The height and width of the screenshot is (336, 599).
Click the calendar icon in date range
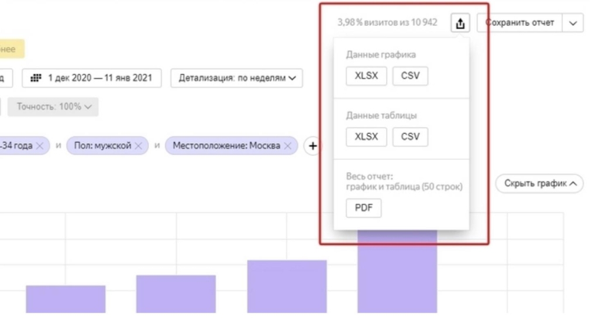point(36,78)
